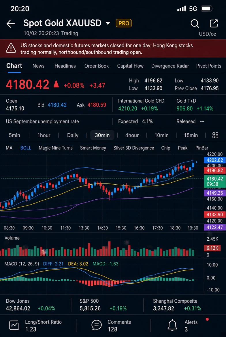Tap the Long/Short Ratio chart icon
The width and height of the screenshot is (226, 337).
tap(14, 325)
